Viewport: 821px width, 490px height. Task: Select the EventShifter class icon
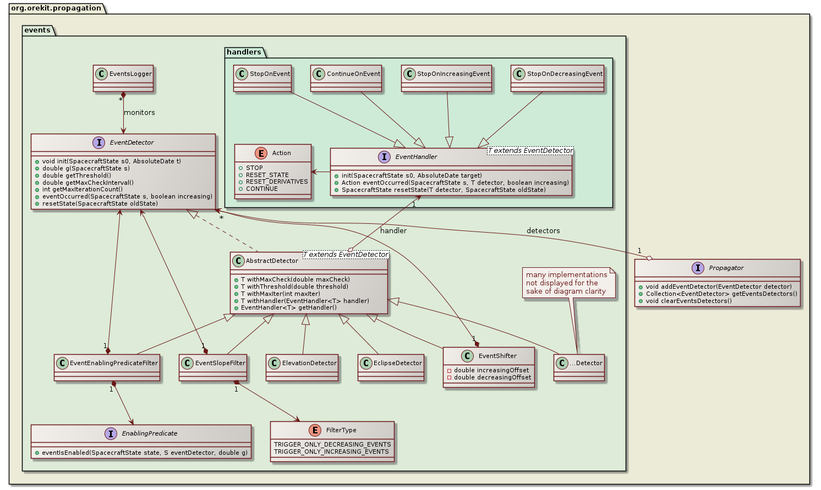point(467,355)
